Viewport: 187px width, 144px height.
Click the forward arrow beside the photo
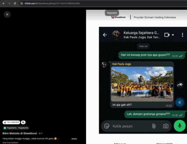pos(180,85)
